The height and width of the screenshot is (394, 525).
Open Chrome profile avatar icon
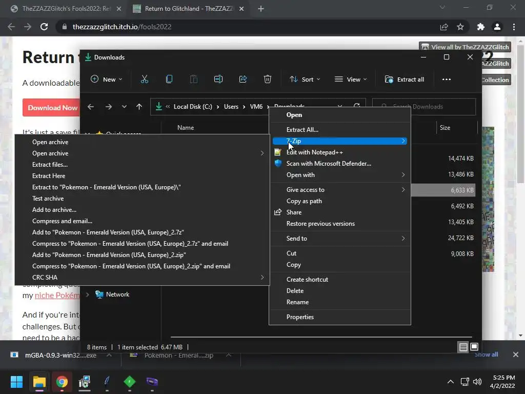[x=497, y=27]
